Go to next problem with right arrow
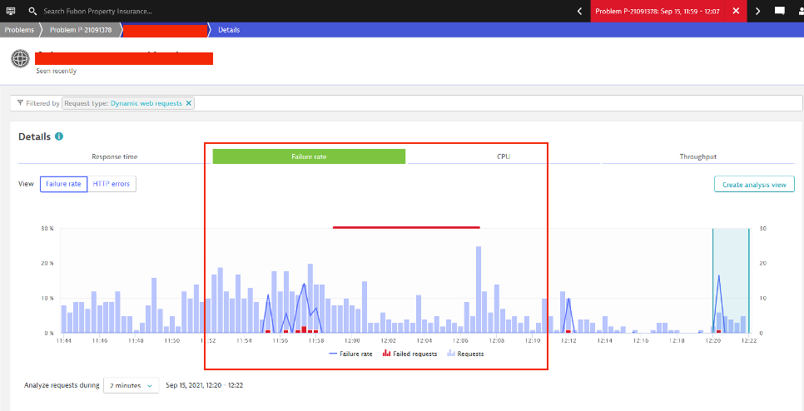This screenshot has height=411, width=804. coord(757,11)
